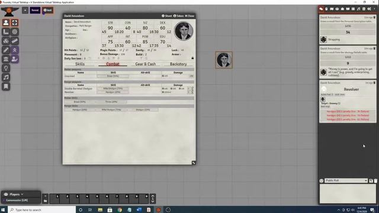379x213 pixels.
Task: Click the purple character creation tool
Action: (15, 59)
